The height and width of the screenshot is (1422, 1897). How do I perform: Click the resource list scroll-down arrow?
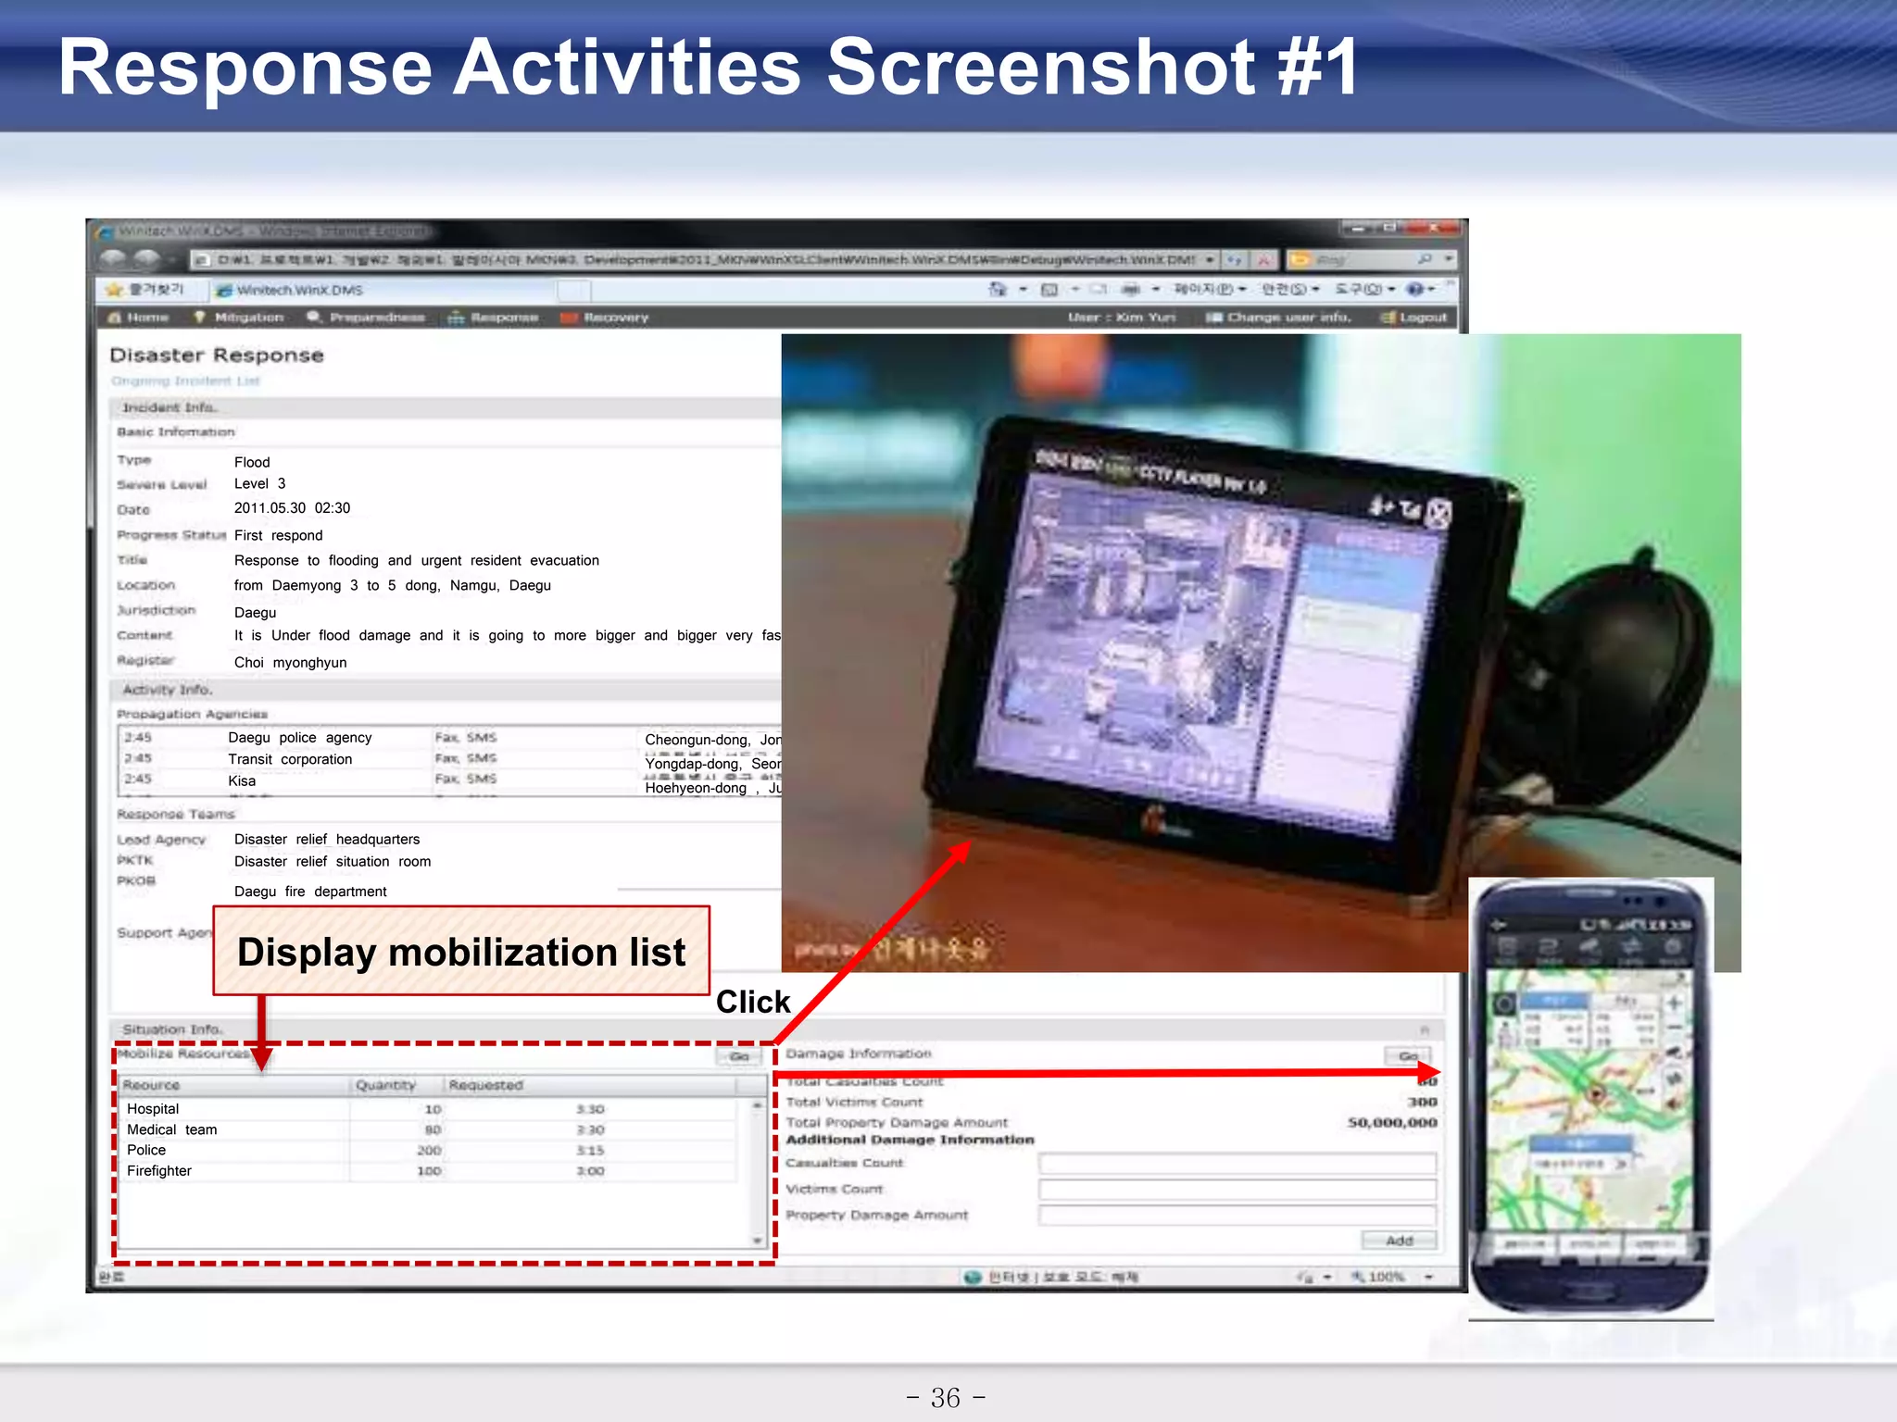[x=757, y=1241]
